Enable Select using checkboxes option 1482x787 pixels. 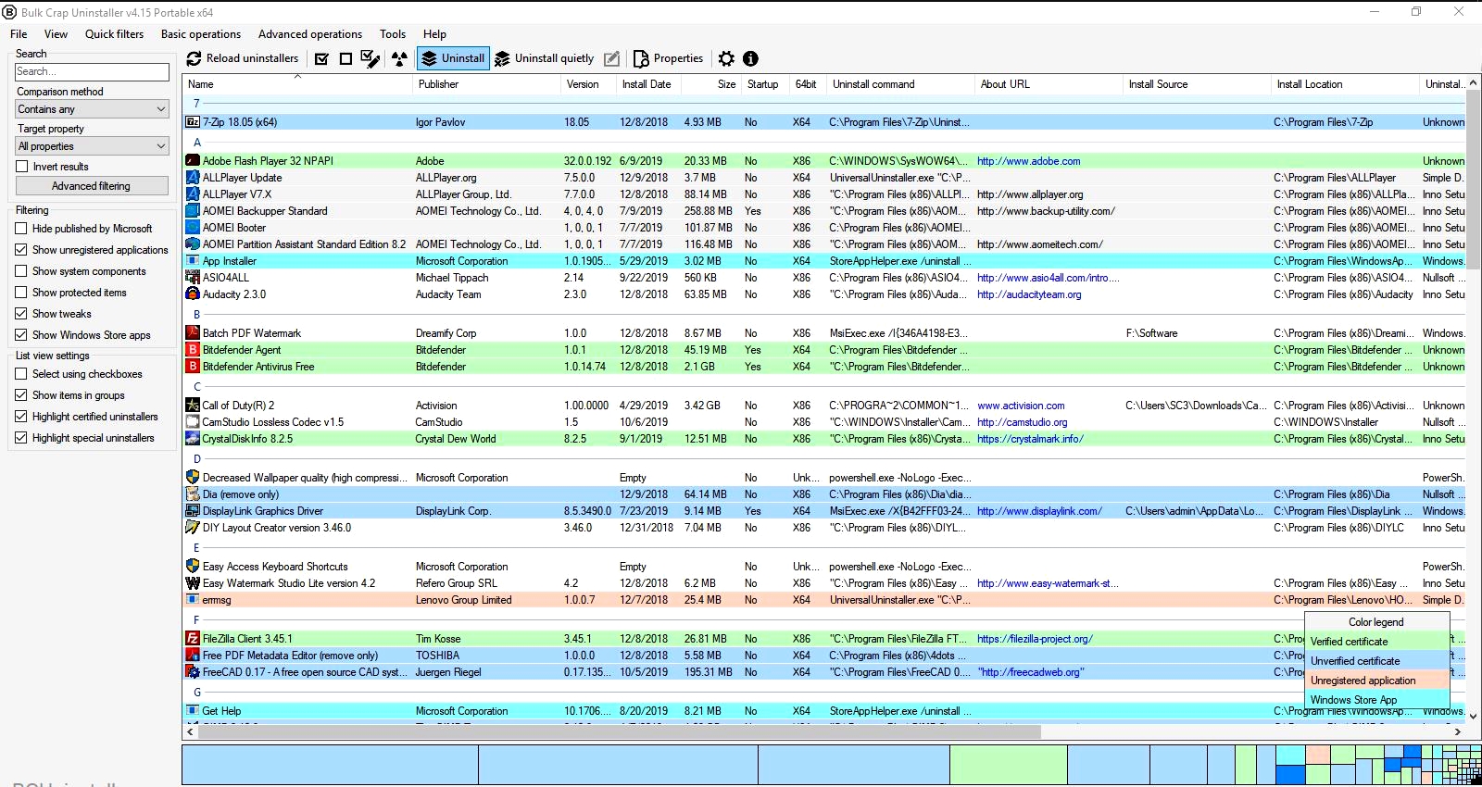point(21,374)
